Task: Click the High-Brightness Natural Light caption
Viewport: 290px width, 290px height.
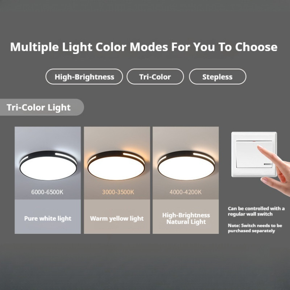Action: click(186, 219)
